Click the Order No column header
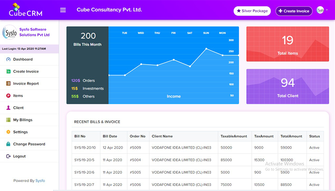 138,136
